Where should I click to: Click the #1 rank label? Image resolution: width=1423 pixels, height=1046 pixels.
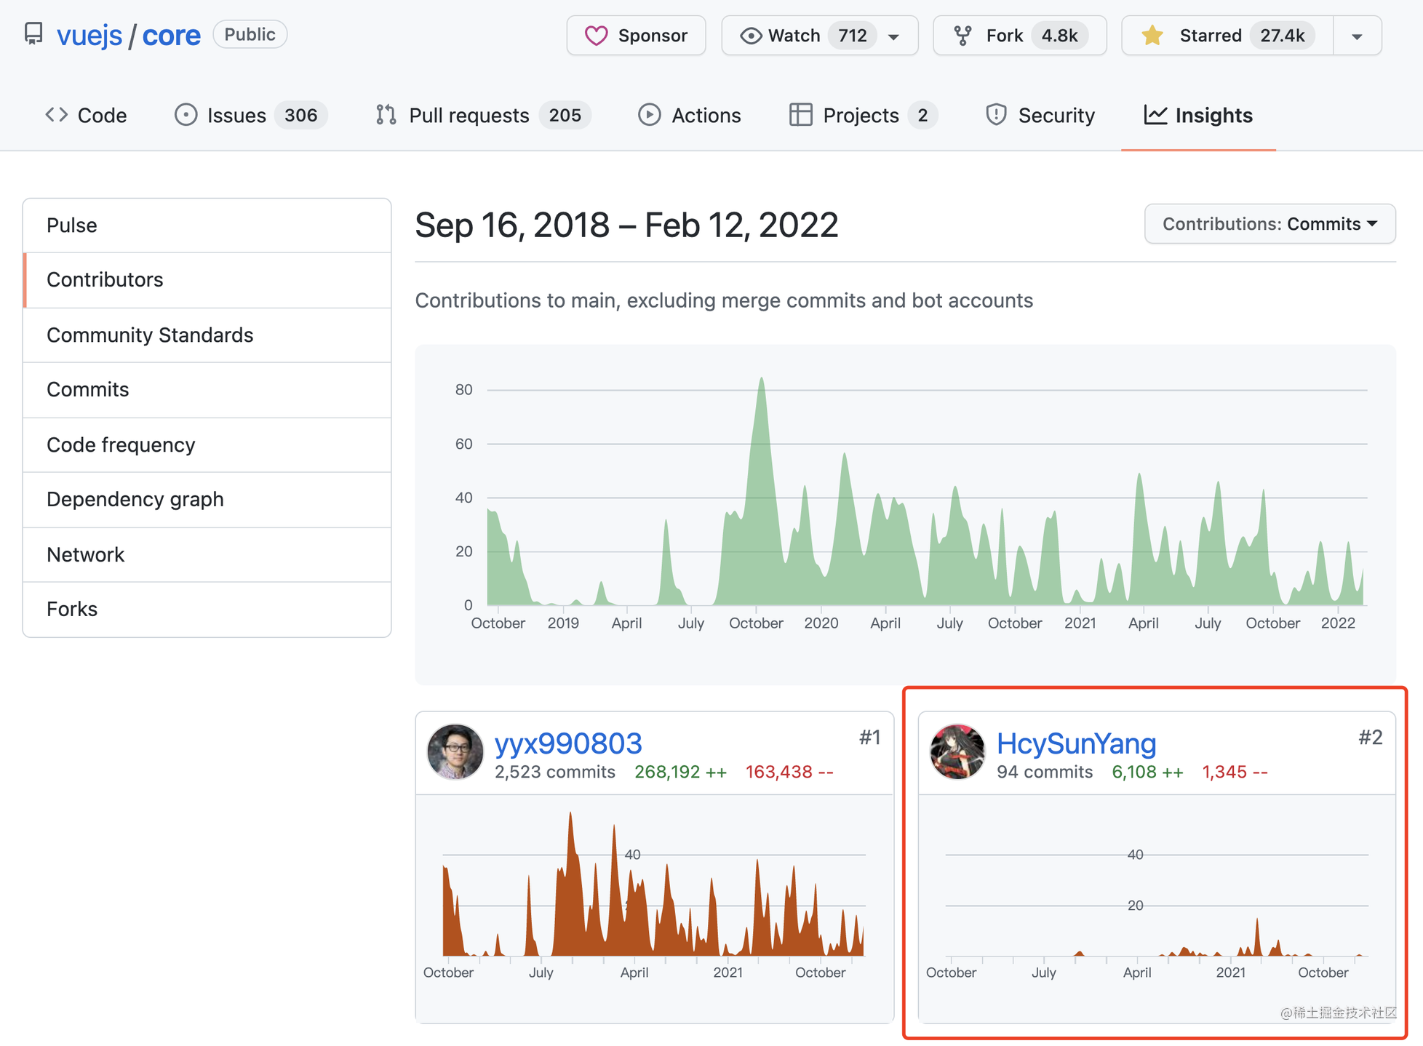pyautogui.click(x=869, y=738)
